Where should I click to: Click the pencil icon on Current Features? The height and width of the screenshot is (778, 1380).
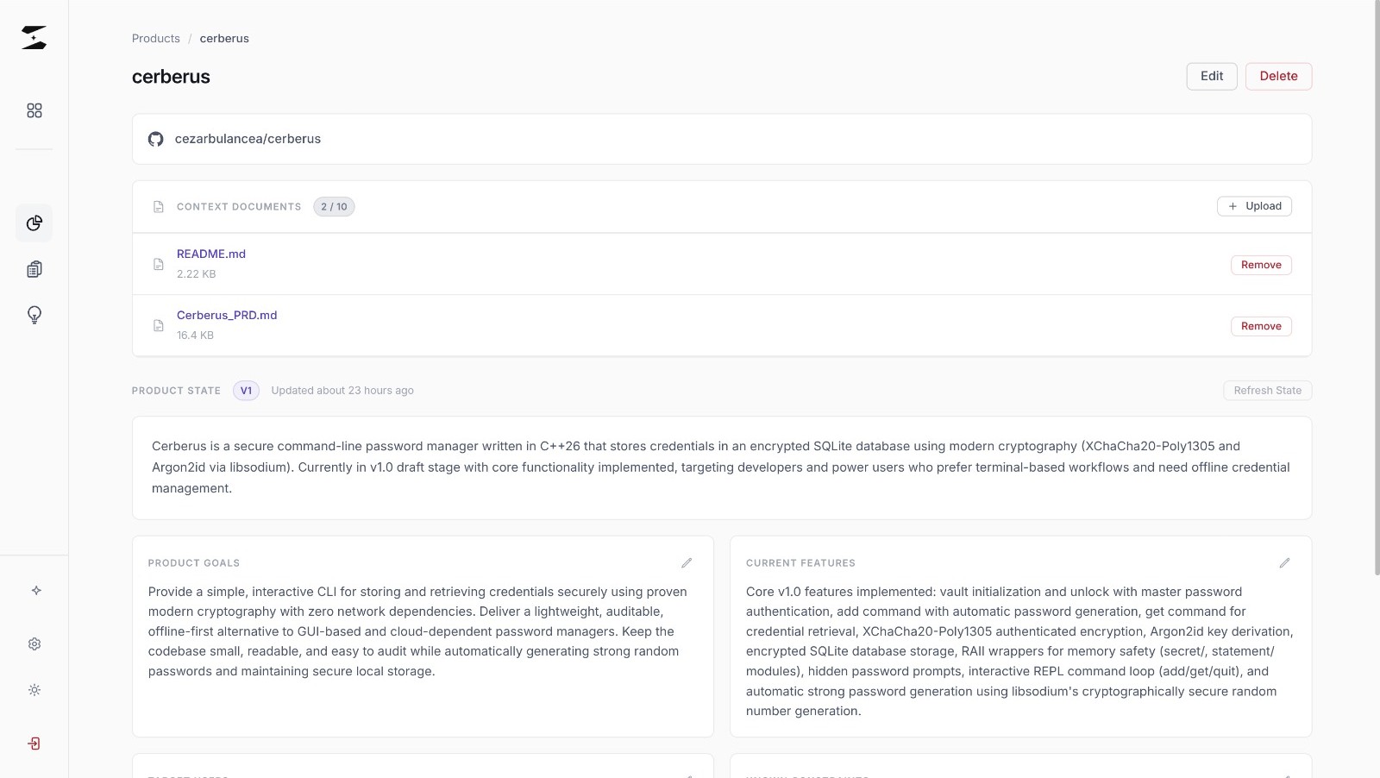point(1284,562)
